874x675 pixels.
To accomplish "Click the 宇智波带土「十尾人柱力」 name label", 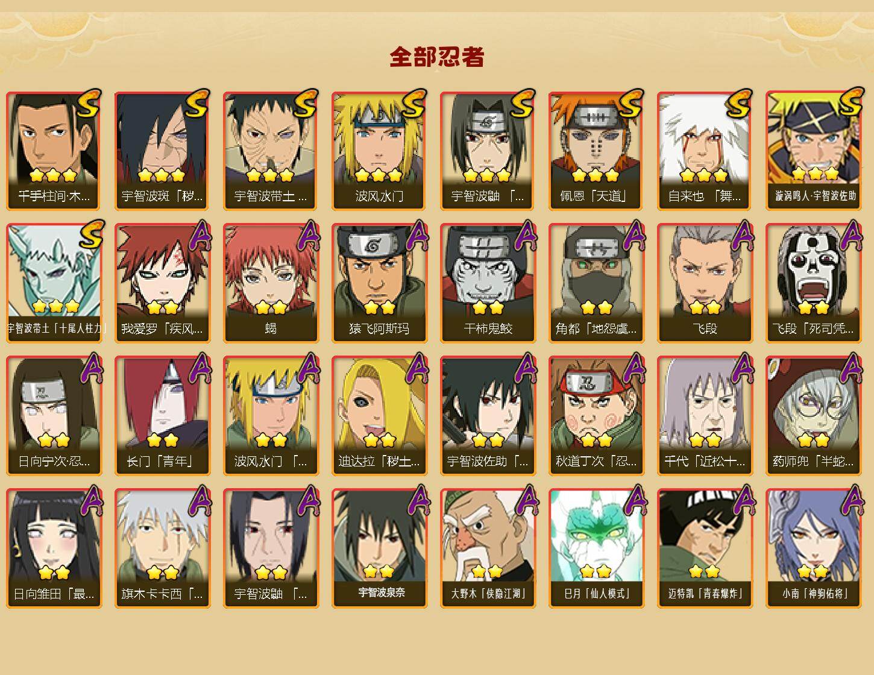I will click(56, 328).
